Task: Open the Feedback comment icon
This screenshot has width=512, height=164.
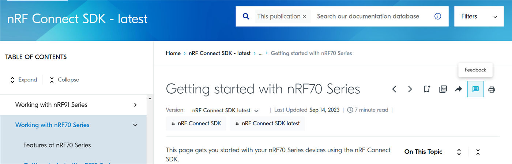Action: tap(475, 89)
